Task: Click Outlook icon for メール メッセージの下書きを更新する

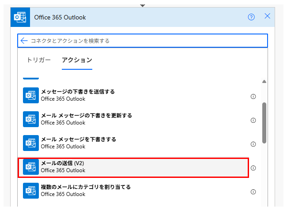Action: click(31, 119)
